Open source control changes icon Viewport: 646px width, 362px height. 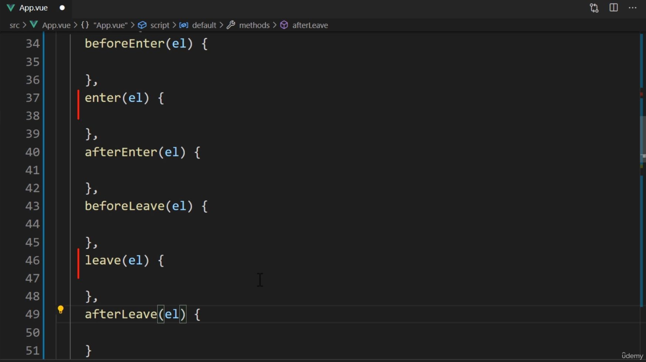[x=594, y=8]
